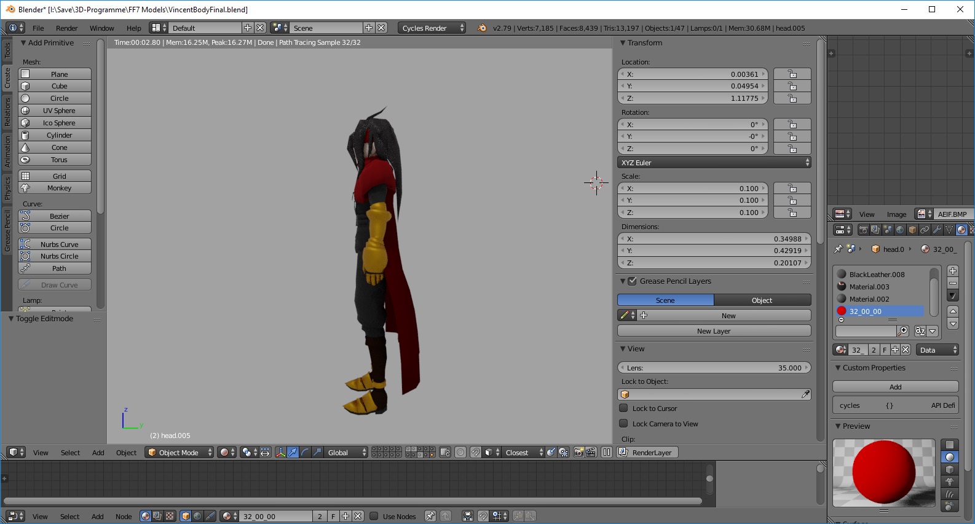Open the object properties tab

click(912, 230)
